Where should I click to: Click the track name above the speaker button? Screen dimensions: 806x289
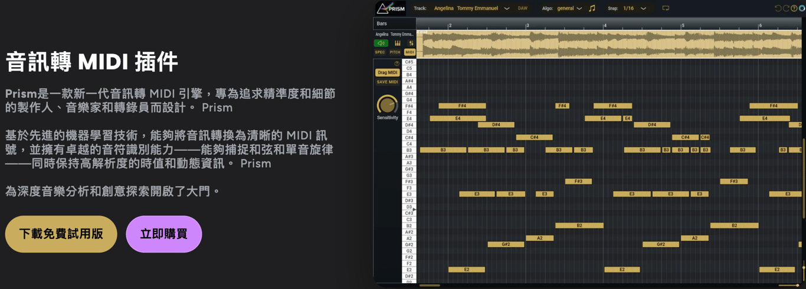[395, 34]
